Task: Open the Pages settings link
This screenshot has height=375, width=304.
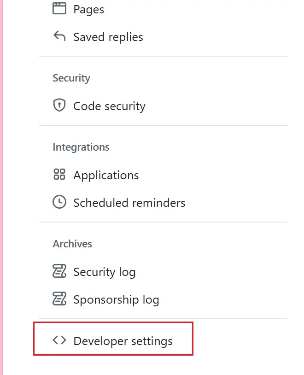Action: tap(88, 9)
